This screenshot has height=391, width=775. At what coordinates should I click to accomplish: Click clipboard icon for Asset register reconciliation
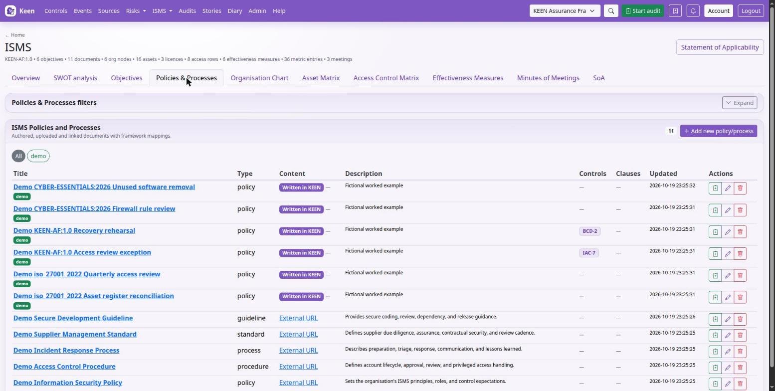715,297
